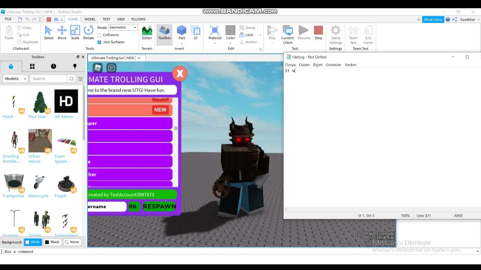Click Current Client view button
The height and width of the screenshot is (270, 481).
288,35
